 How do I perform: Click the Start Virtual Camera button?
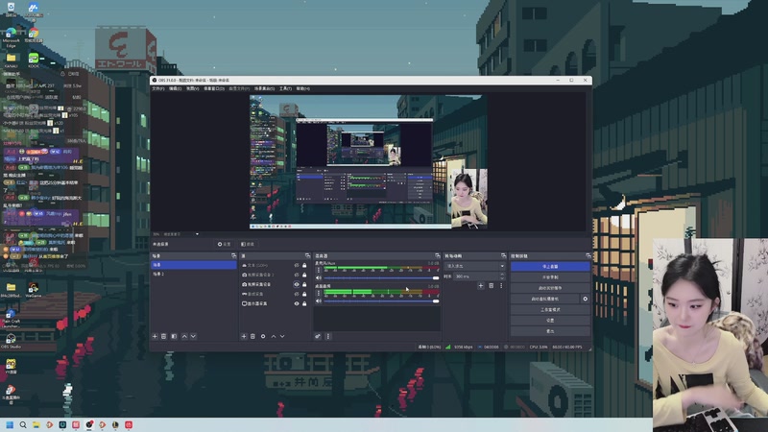545,299
